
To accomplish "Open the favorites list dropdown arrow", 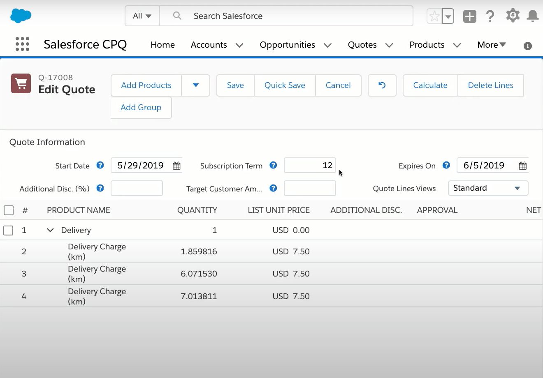I will [x=448, y=16].
